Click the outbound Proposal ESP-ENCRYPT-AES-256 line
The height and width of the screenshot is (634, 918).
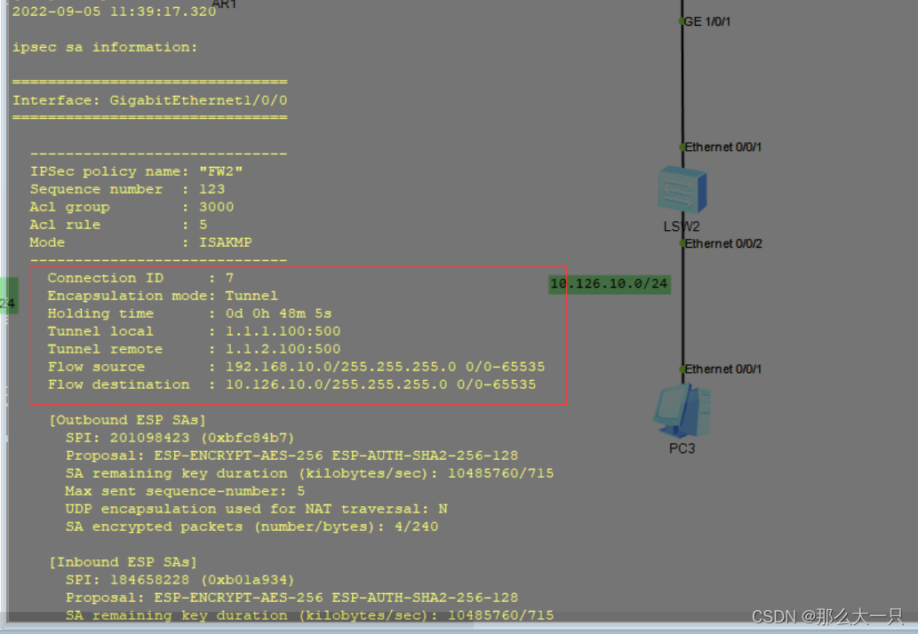click(291, 456)
